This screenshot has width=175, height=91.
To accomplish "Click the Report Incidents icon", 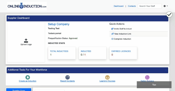I will [67, 77].
